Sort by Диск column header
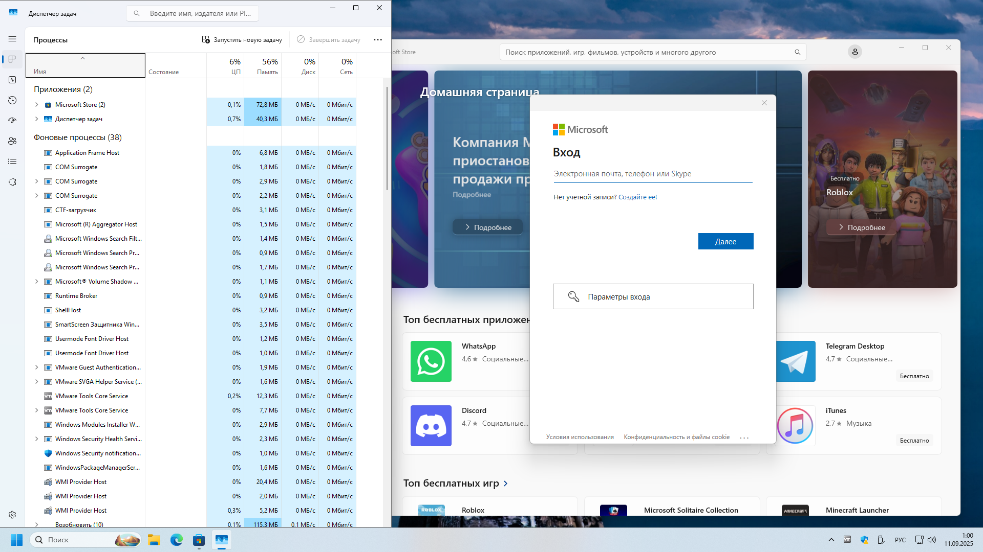983x552 pixels. pos(300,66)
